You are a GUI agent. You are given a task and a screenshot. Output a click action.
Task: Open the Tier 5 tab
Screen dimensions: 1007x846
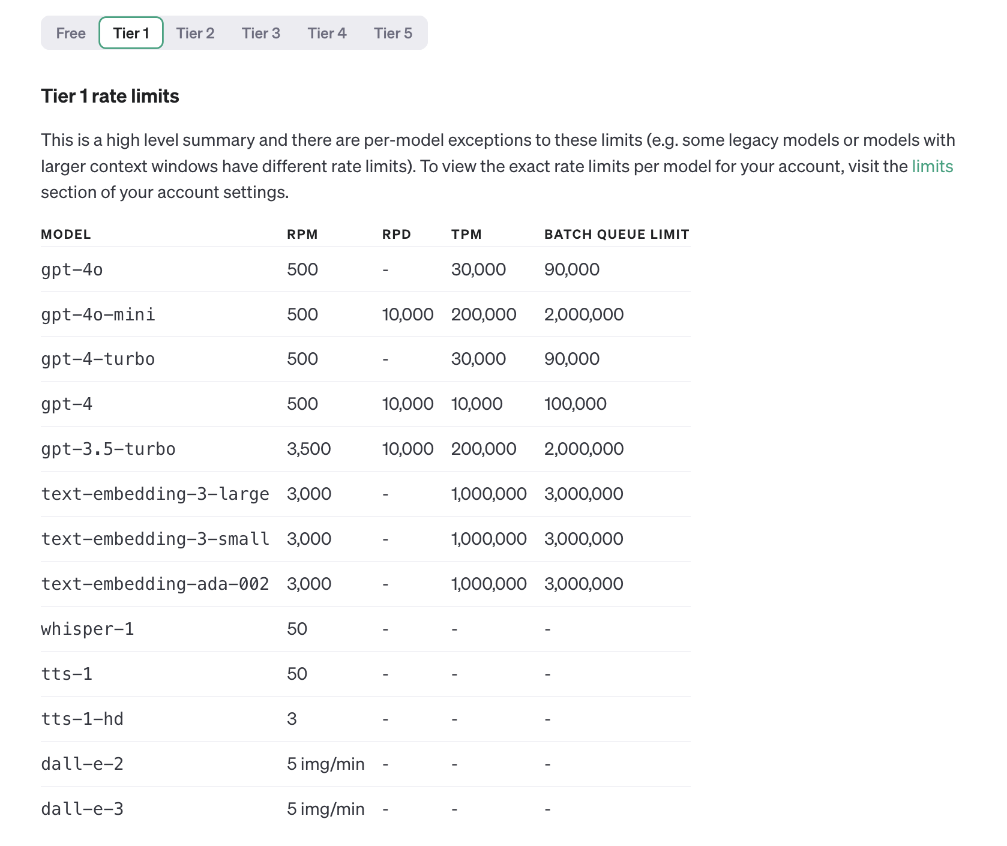coord(393,33)
